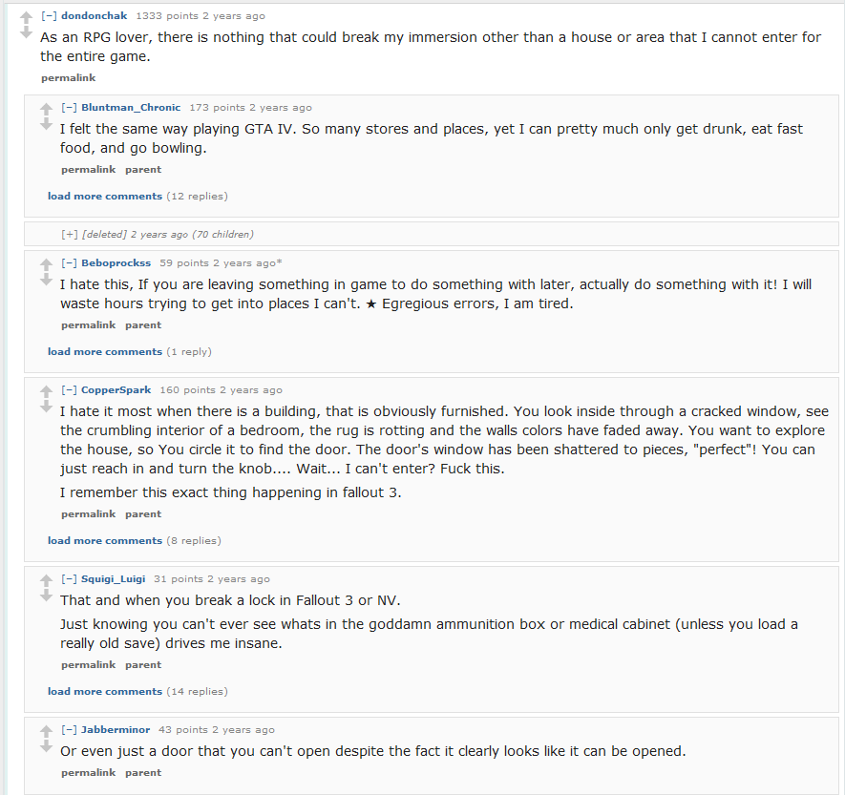Go to parent of Jabberminor's comment
The width and height of the screenshot is (845, 795).
143,773
